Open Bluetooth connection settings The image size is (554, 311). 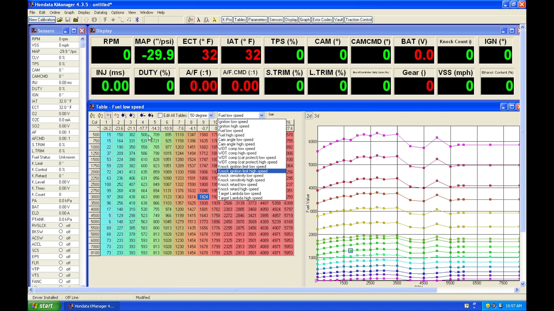(137, 20)
